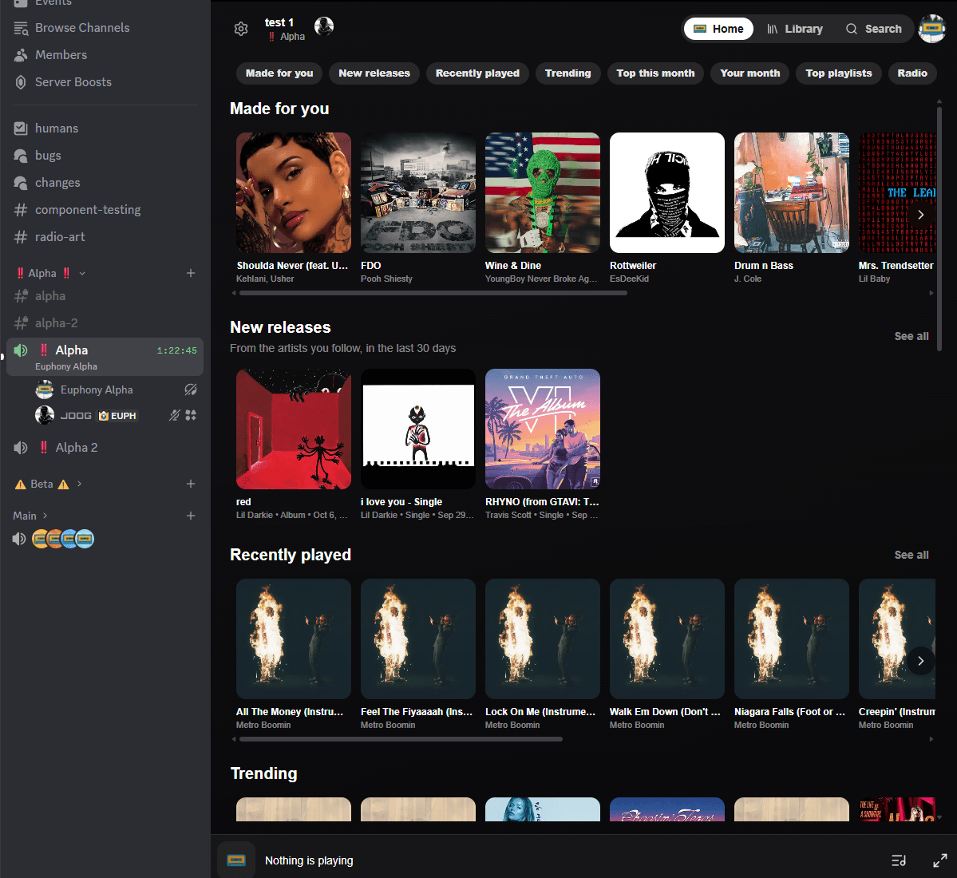Open the FDO Pooh Shiesty cover

(x=418, y=193)
